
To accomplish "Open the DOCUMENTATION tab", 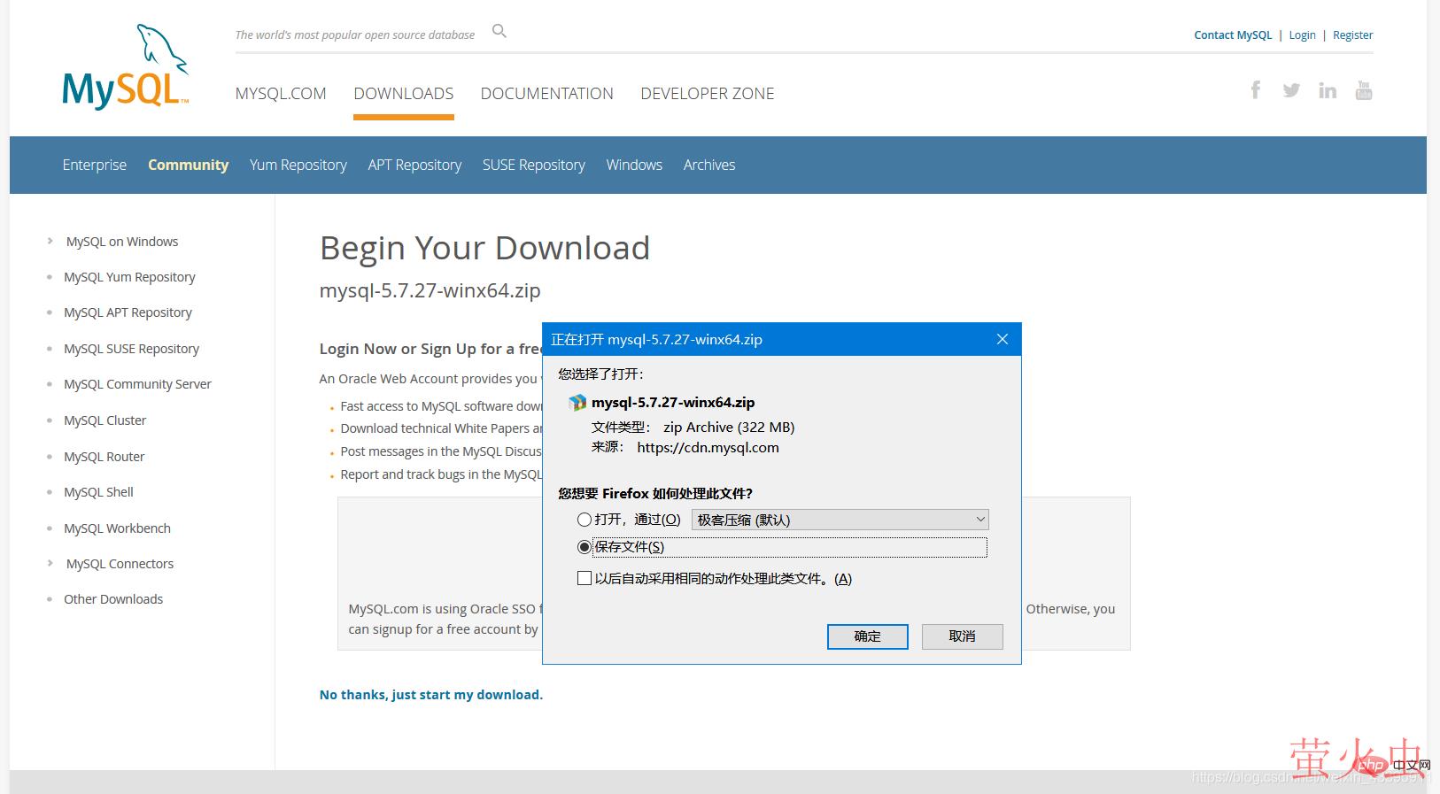I will point(547,94).
